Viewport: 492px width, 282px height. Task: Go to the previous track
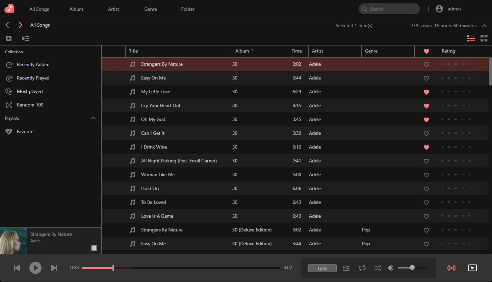[17, 268]
